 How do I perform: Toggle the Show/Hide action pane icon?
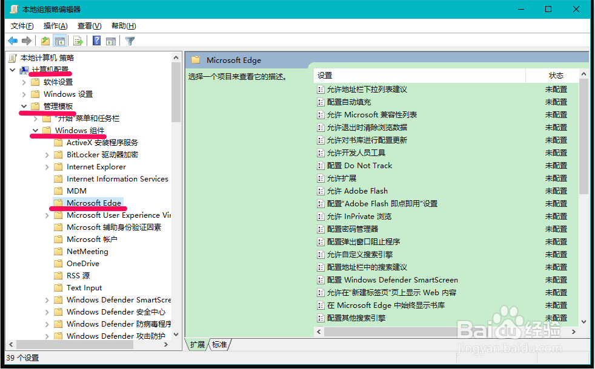click(x=111, y=41)
